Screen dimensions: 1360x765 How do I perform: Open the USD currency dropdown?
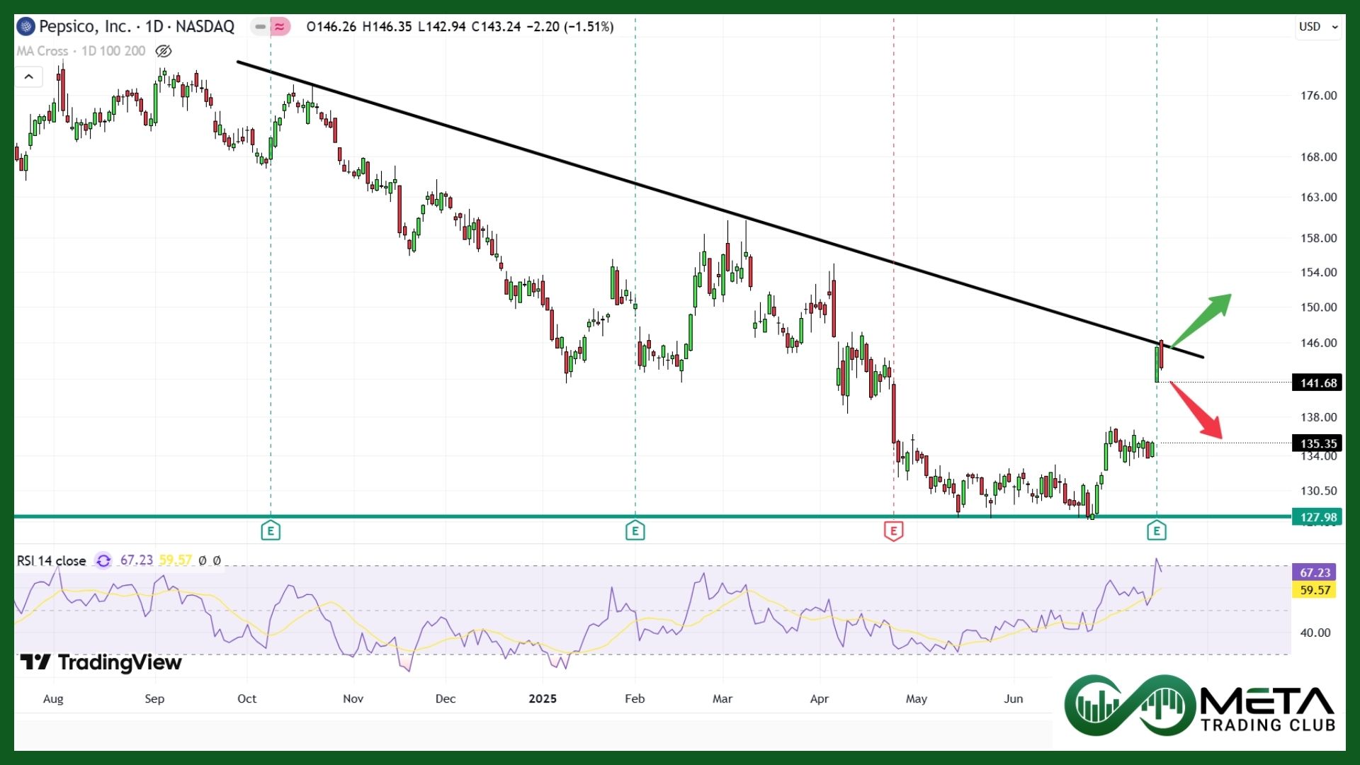click(x=1318, y=27)
